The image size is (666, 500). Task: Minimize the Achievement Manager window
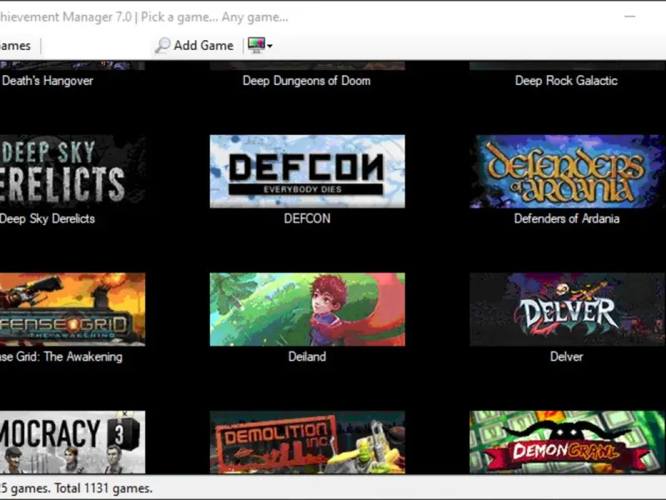pyautogui.click(x=630, y=17)
